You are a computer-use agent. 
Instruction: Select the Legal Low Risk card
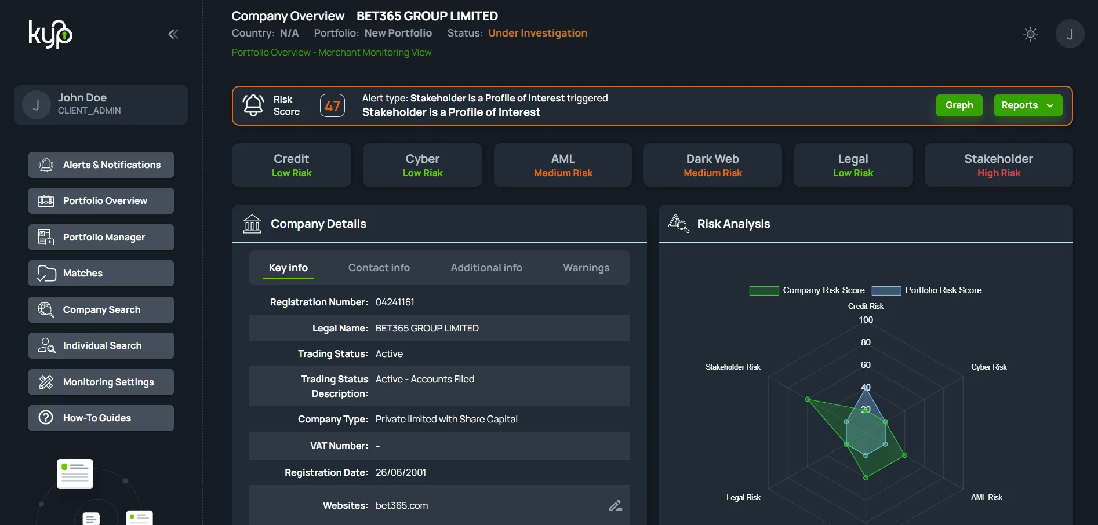point(853,165)
